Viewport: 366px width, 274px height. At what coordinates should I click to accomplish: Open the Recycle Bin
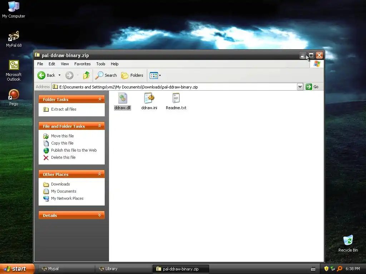348,243
